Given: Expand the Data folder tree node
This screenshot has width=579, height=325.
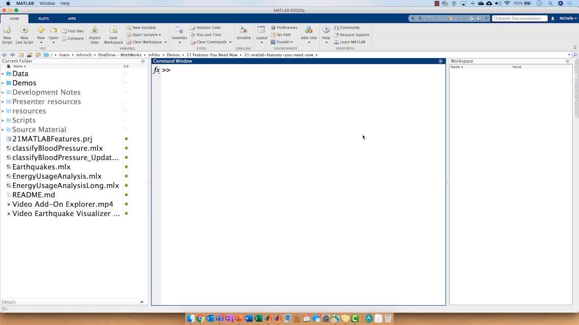Looking at the screenshot, I should 3,74.
